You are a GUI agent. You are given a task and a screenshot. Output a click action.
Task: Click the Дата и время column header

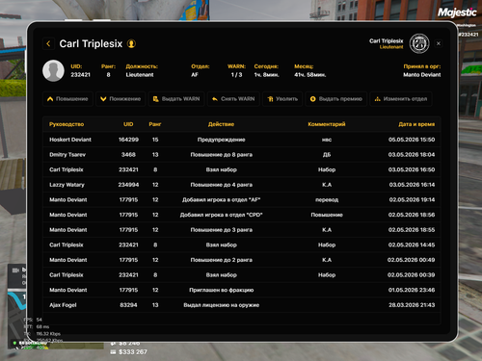coord(416,124)
